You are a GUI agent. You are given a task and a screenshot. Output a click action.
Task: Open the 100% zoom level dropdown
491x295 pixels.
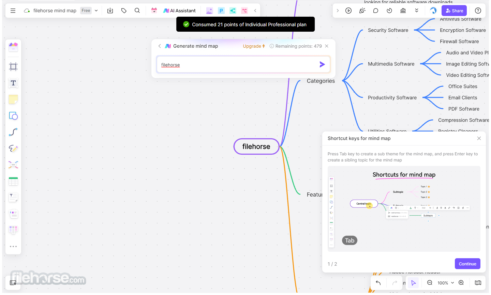pos(446,283)
